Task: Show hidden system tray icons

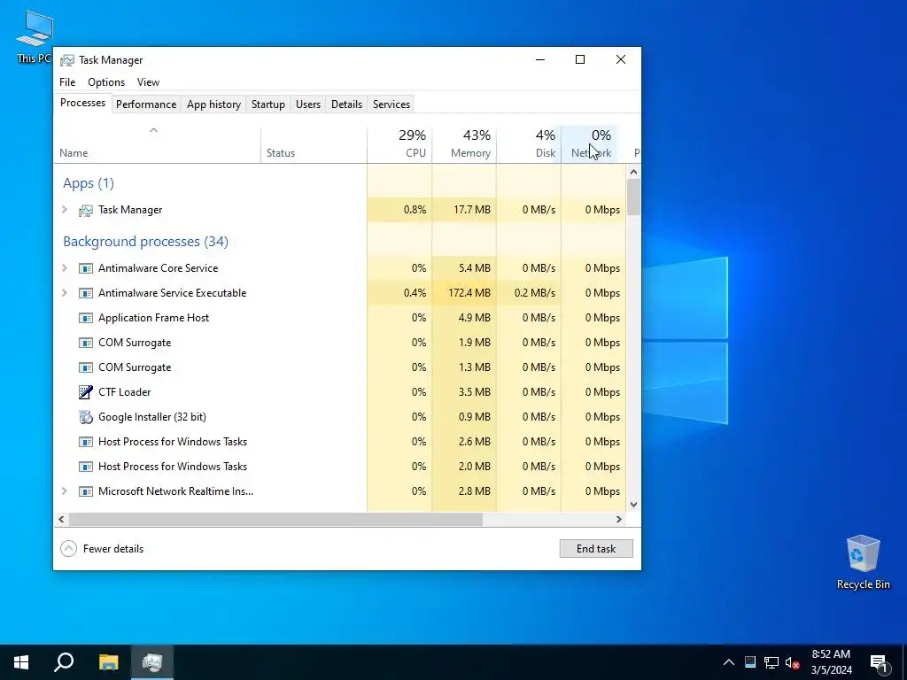Action: 729,662
